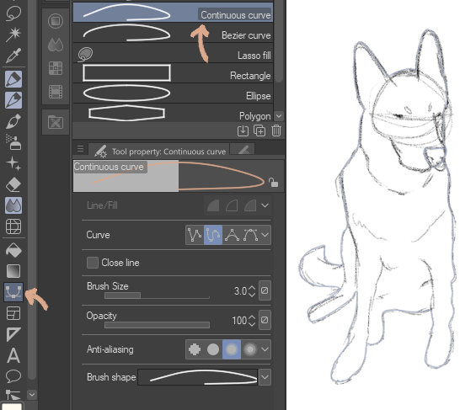Expand the Anti-aliasing options dropdown
476x410 pixels.
tap(265, 349)
